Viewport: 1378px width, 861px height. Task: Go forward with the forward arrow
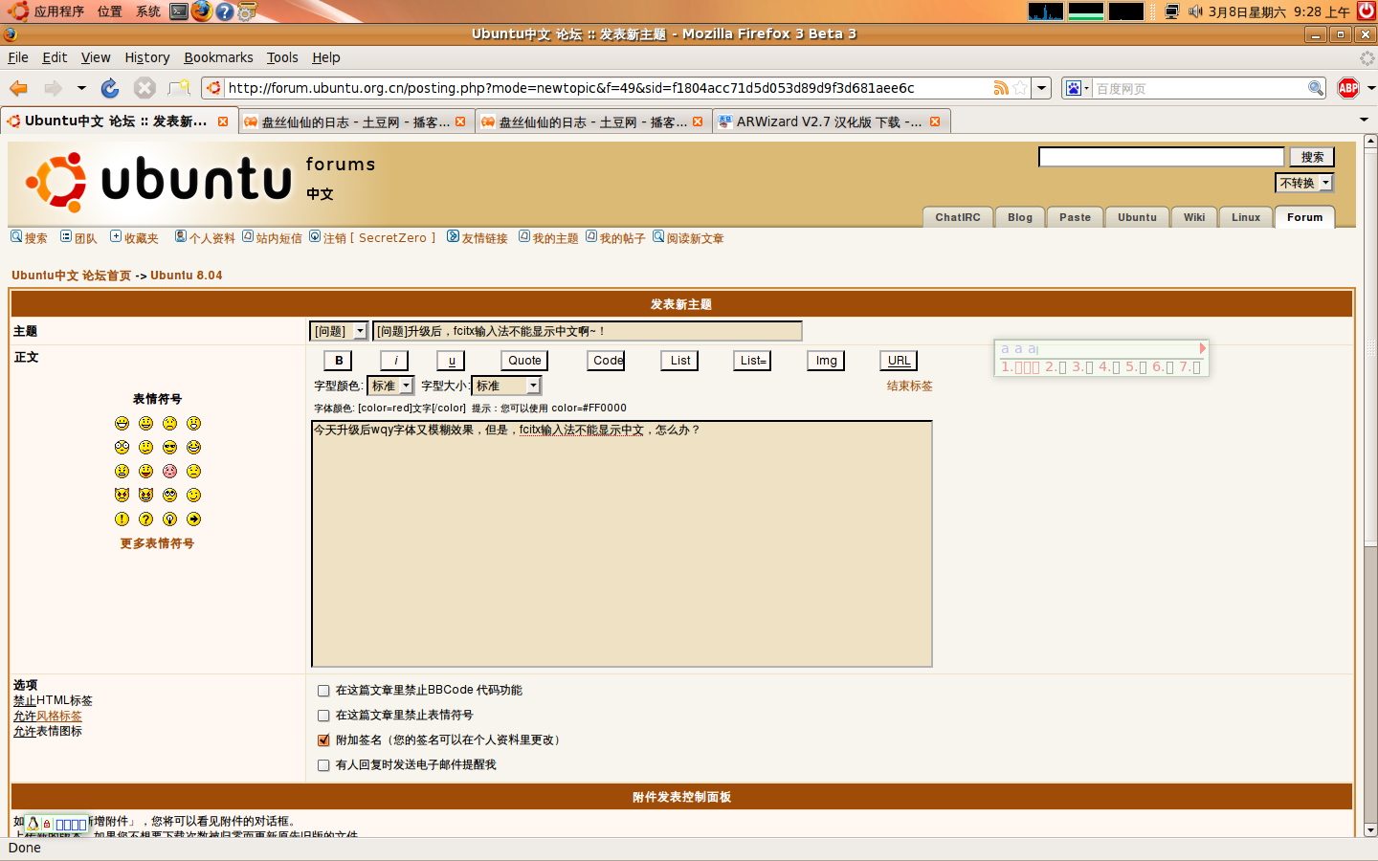pos(53,88)
